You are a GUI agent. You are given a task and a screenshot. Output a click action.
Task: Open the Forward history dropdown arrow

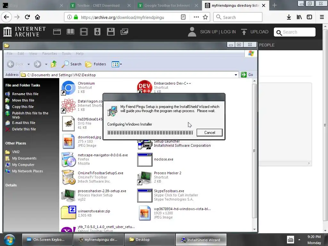(x=46, y=64)
